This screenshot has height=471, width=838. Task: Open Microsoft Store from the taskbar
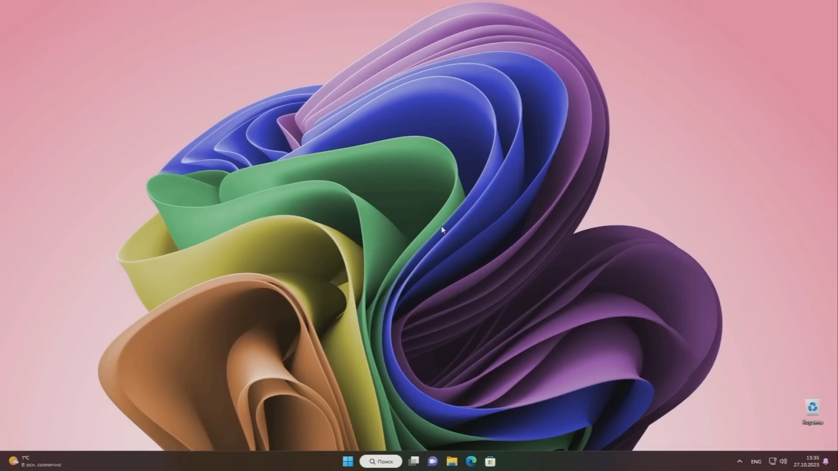[x=490, y=461]
